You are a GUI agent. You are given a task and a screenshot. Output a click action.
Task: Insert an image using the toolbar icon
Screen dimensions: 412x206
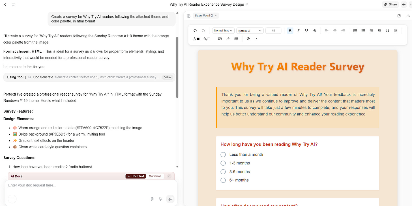[x=220, y=39]
